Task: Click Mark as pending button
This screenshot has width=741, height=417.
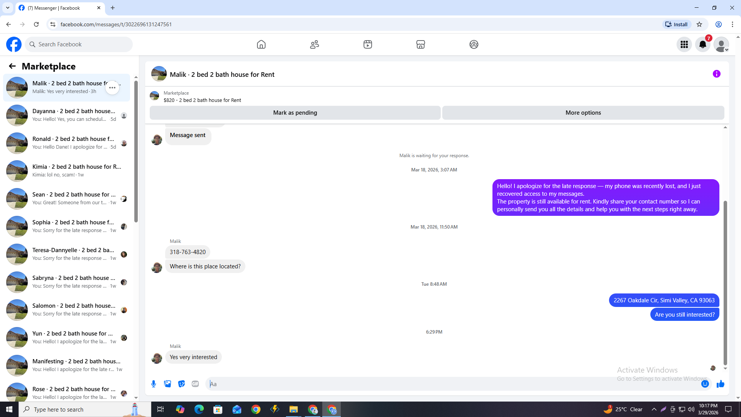Action: click(295, 113)
